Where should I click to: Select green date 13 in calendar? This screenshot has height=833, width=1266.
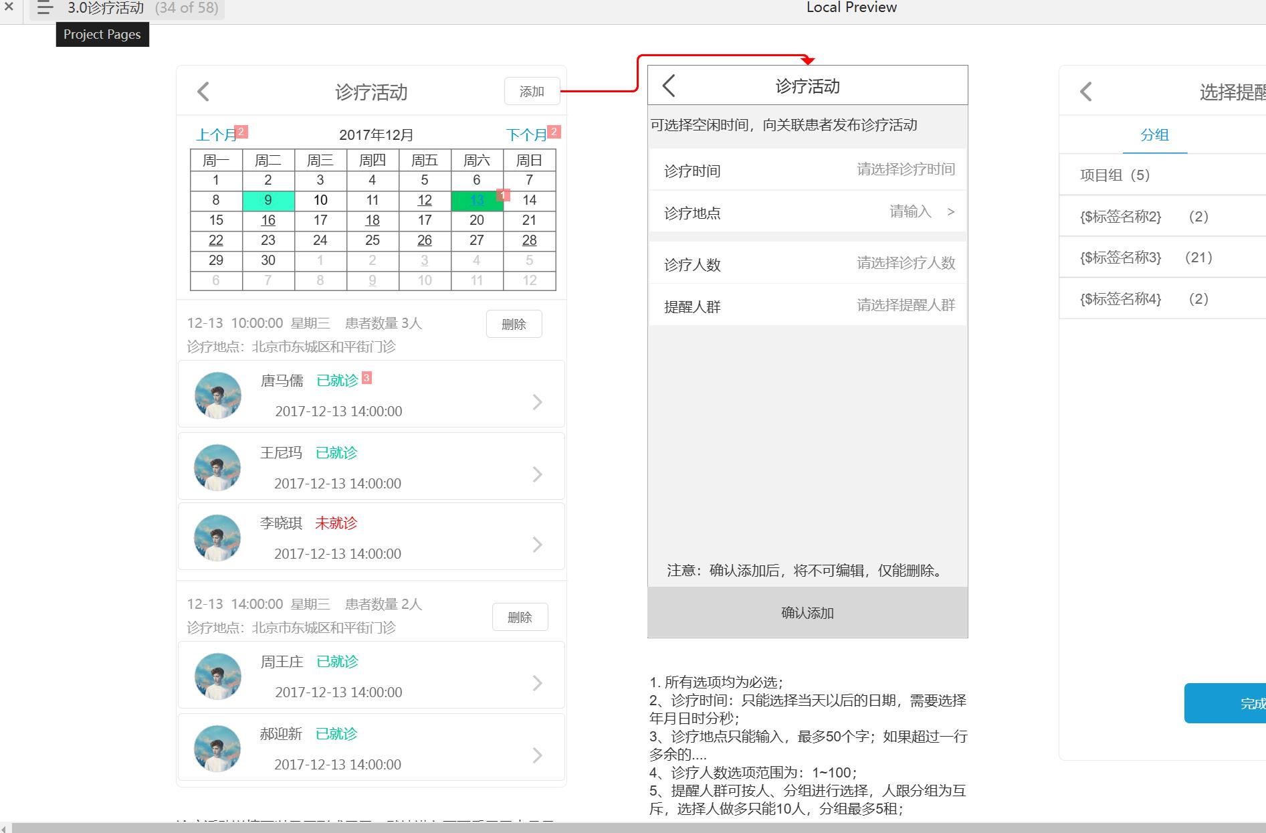[477, 201]
